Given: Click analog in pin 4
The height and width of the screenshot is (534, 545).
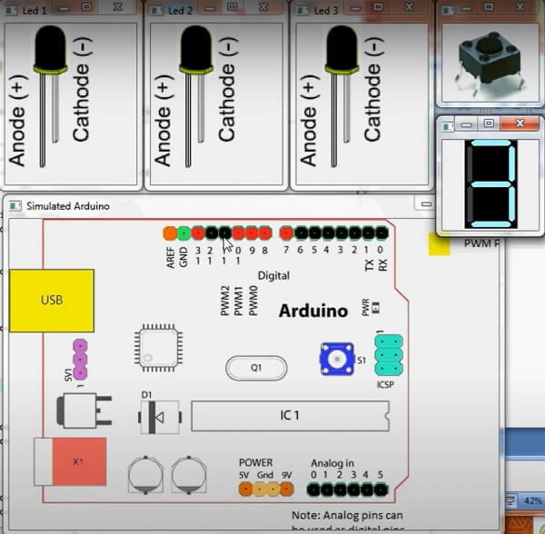Looking at the screenshot, I should pos(367,489).
